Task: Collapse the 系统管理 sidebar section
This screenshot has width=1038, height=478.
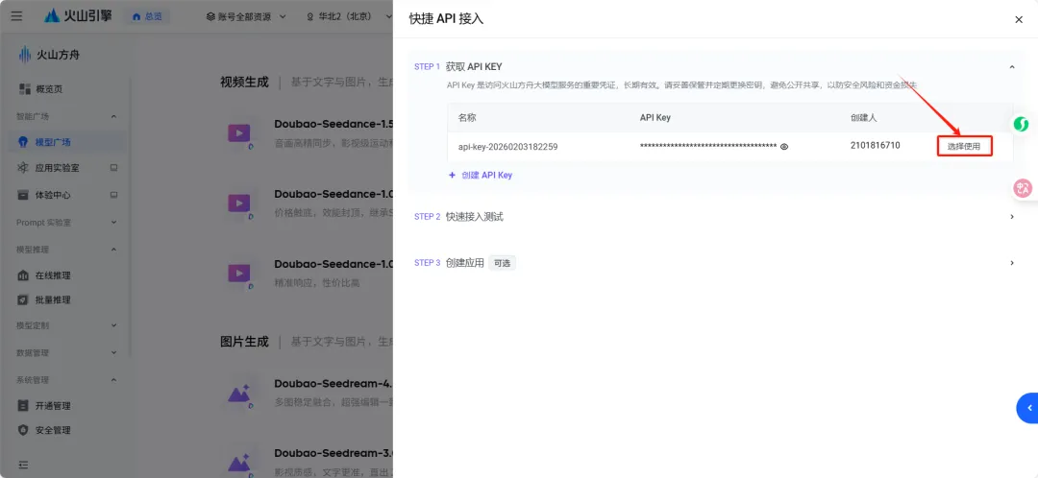Action: click(x=113, y=379)
